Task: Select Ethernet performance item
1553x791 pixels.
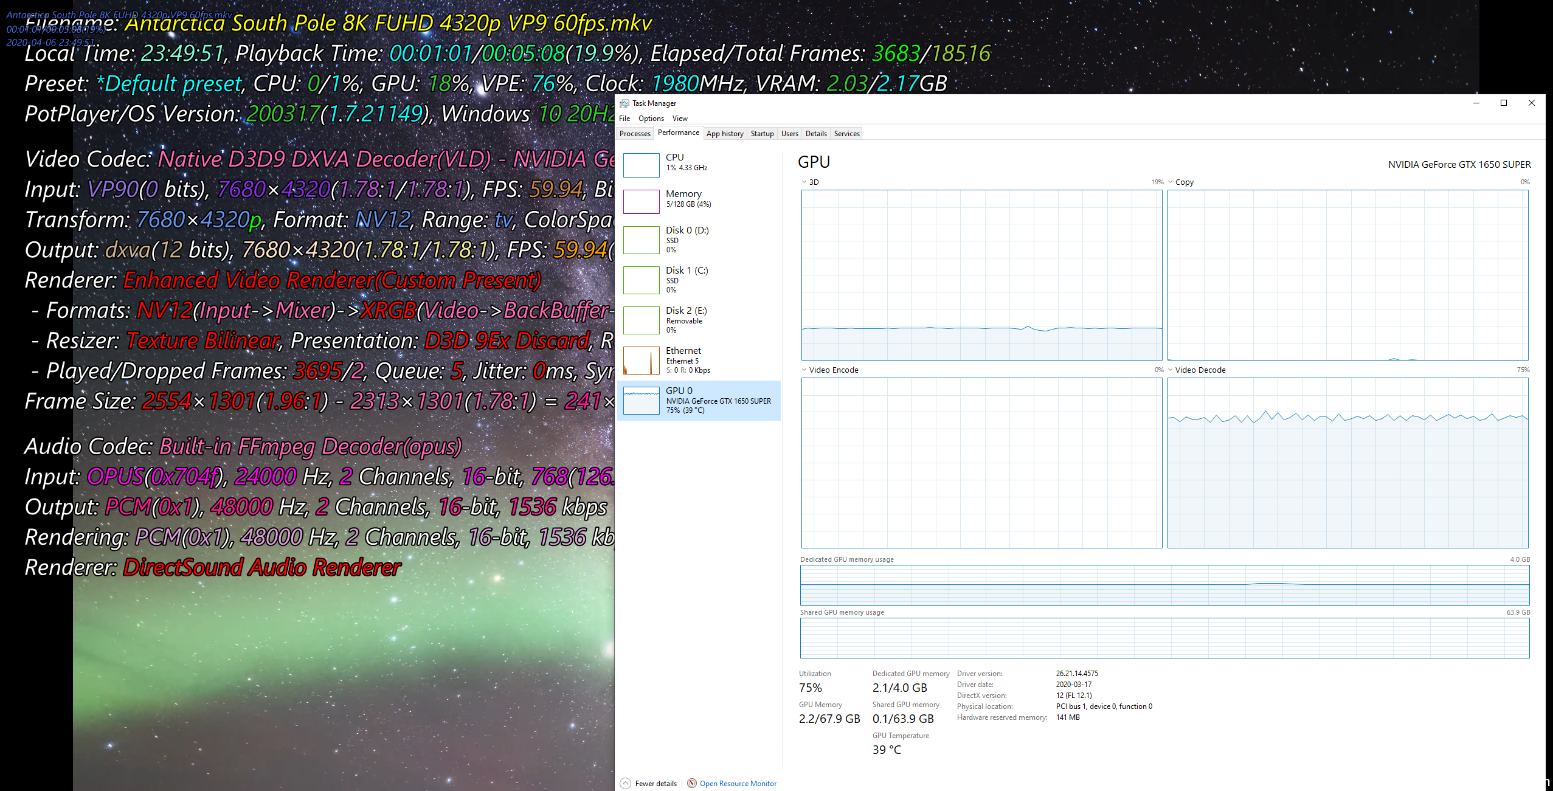Action: (699, 360)
